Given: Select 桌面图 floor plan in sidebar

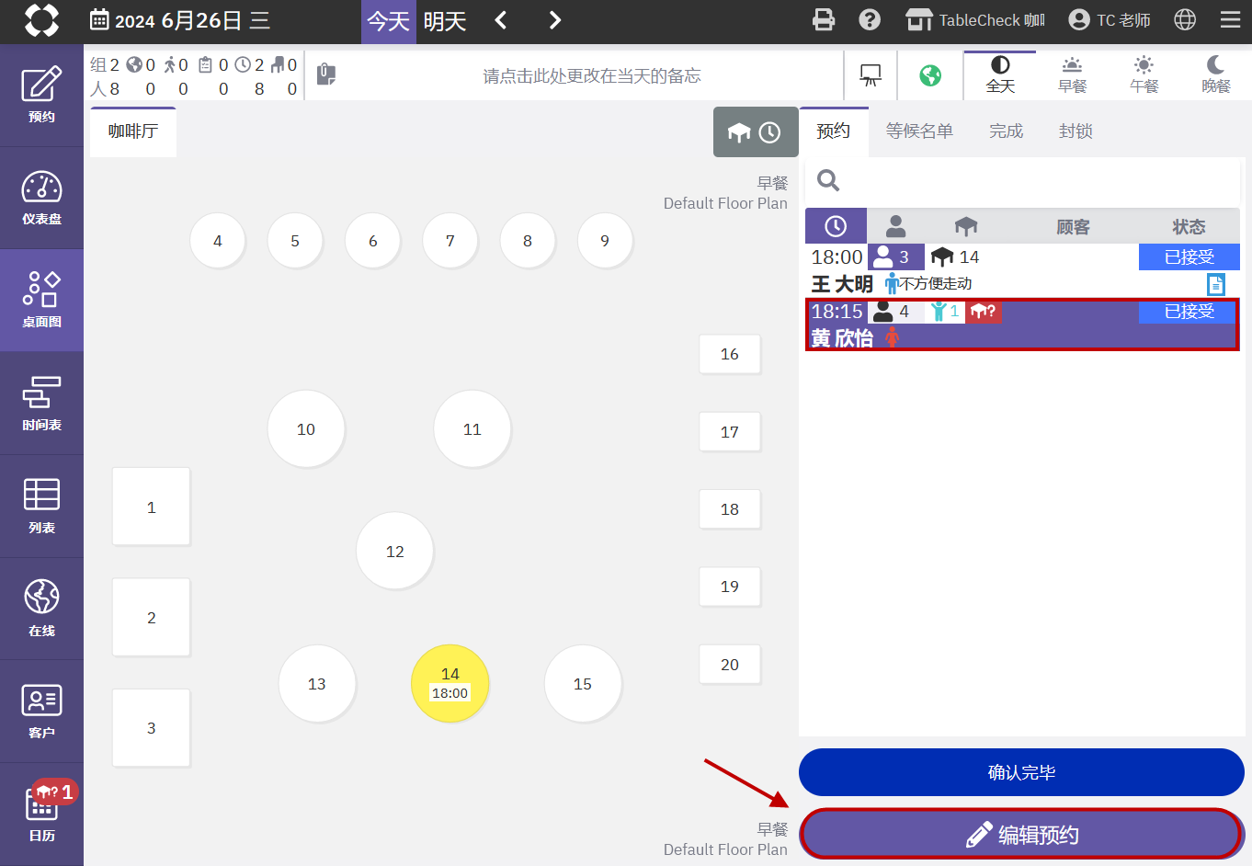Looking at the screenshot, I should coord(41,300).
